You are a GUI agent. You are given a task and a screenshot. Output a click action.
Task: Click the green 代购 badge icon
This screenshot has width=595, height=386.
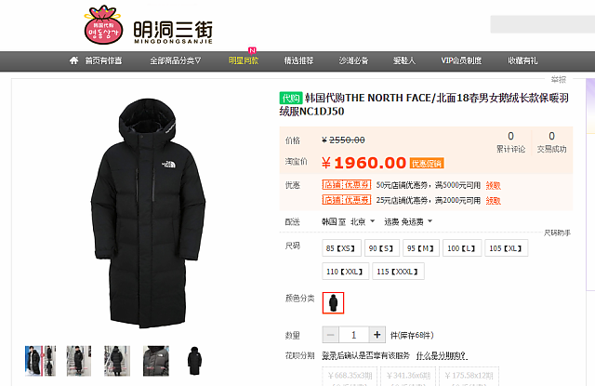coord(291,99)
